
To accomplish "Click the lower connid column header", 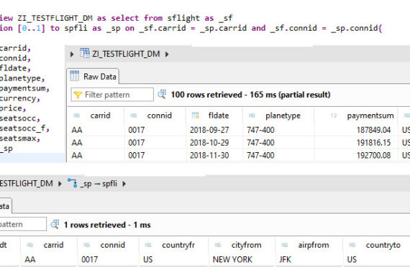I will [x=112, y=245].
